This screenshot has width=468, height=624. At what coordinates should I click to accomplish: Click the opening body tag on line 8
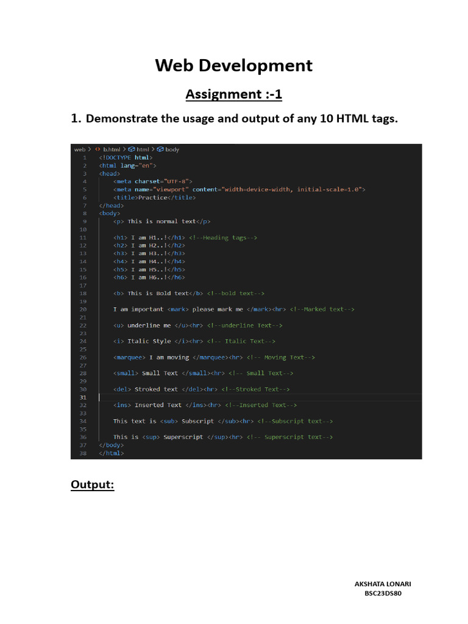(x=110, y=213)
